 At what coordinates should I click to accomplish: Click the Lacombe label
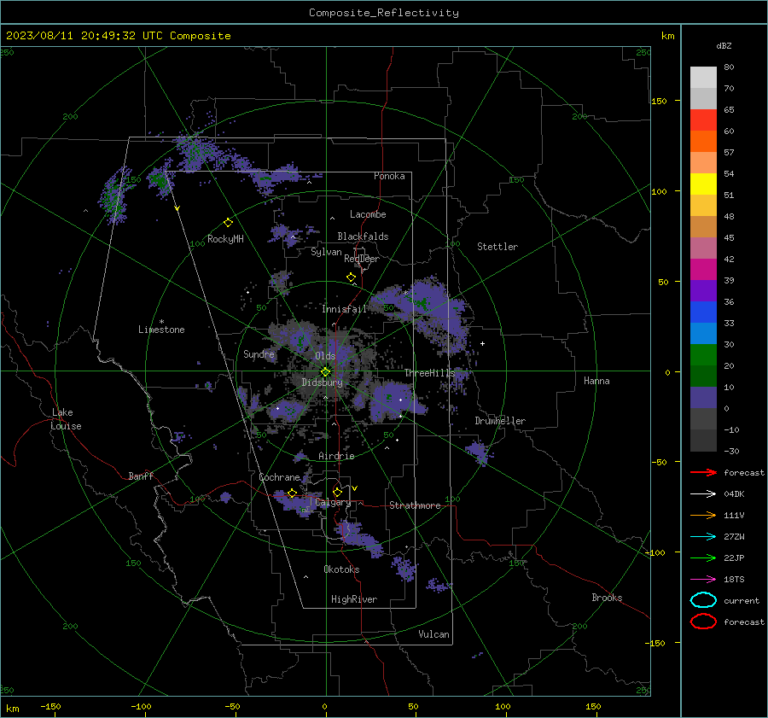pos(368,214)
